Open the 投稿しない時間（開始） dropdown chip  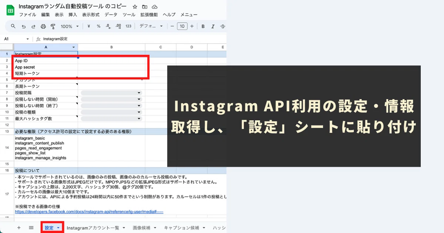pos(111,99)
